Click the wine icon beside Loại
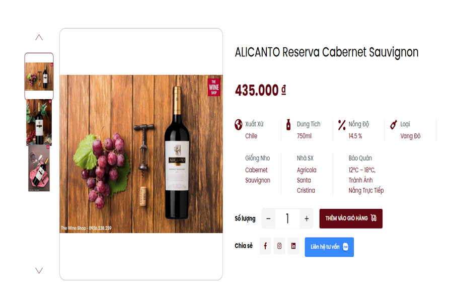Viewport: 453px width, 302px height. point(394,124)
